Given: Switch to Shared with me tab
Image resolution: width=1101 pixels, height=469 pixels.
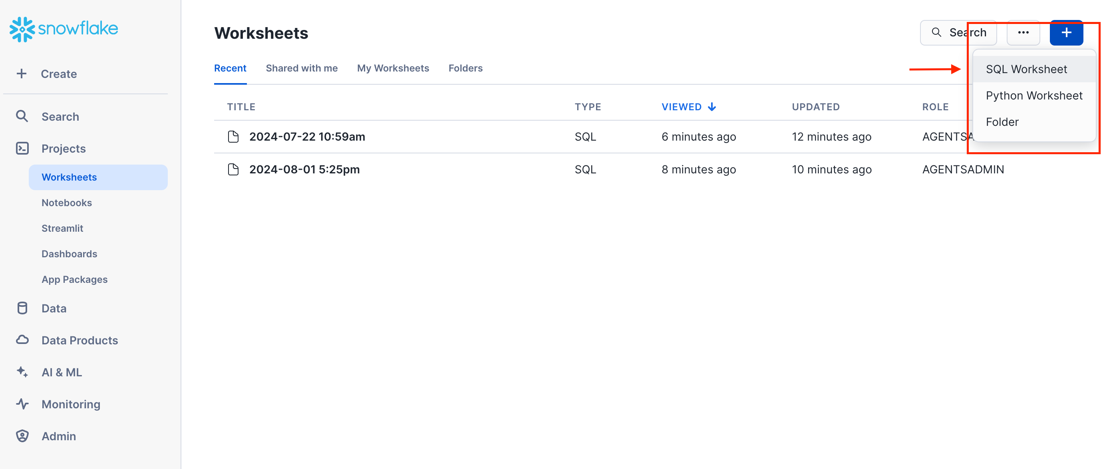Looking at the screenshot, I should 301,68.
